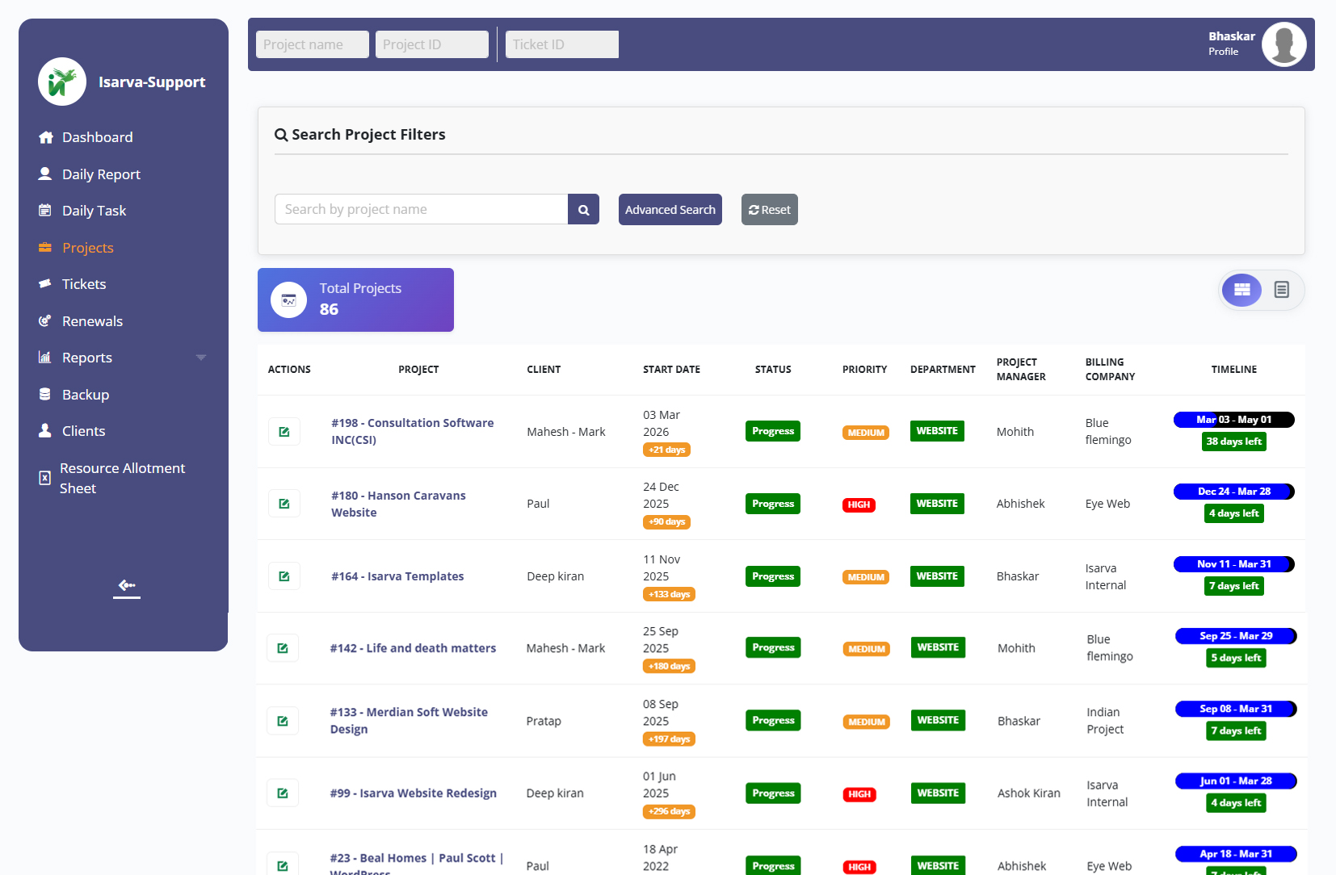Click the Ticket ID input in header

click(x=561, y=44)
